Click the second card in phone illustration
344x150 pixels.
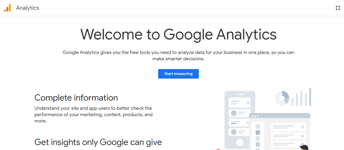pos(240,113)
